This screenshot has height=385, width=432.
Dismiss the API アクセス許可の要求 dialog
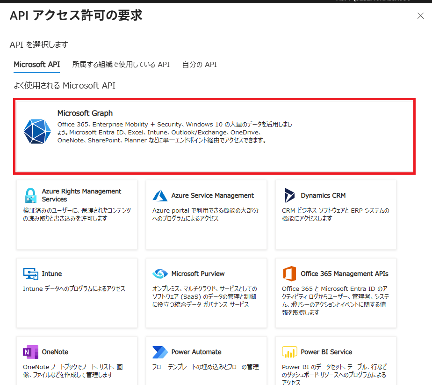click(x=420, y=15)
